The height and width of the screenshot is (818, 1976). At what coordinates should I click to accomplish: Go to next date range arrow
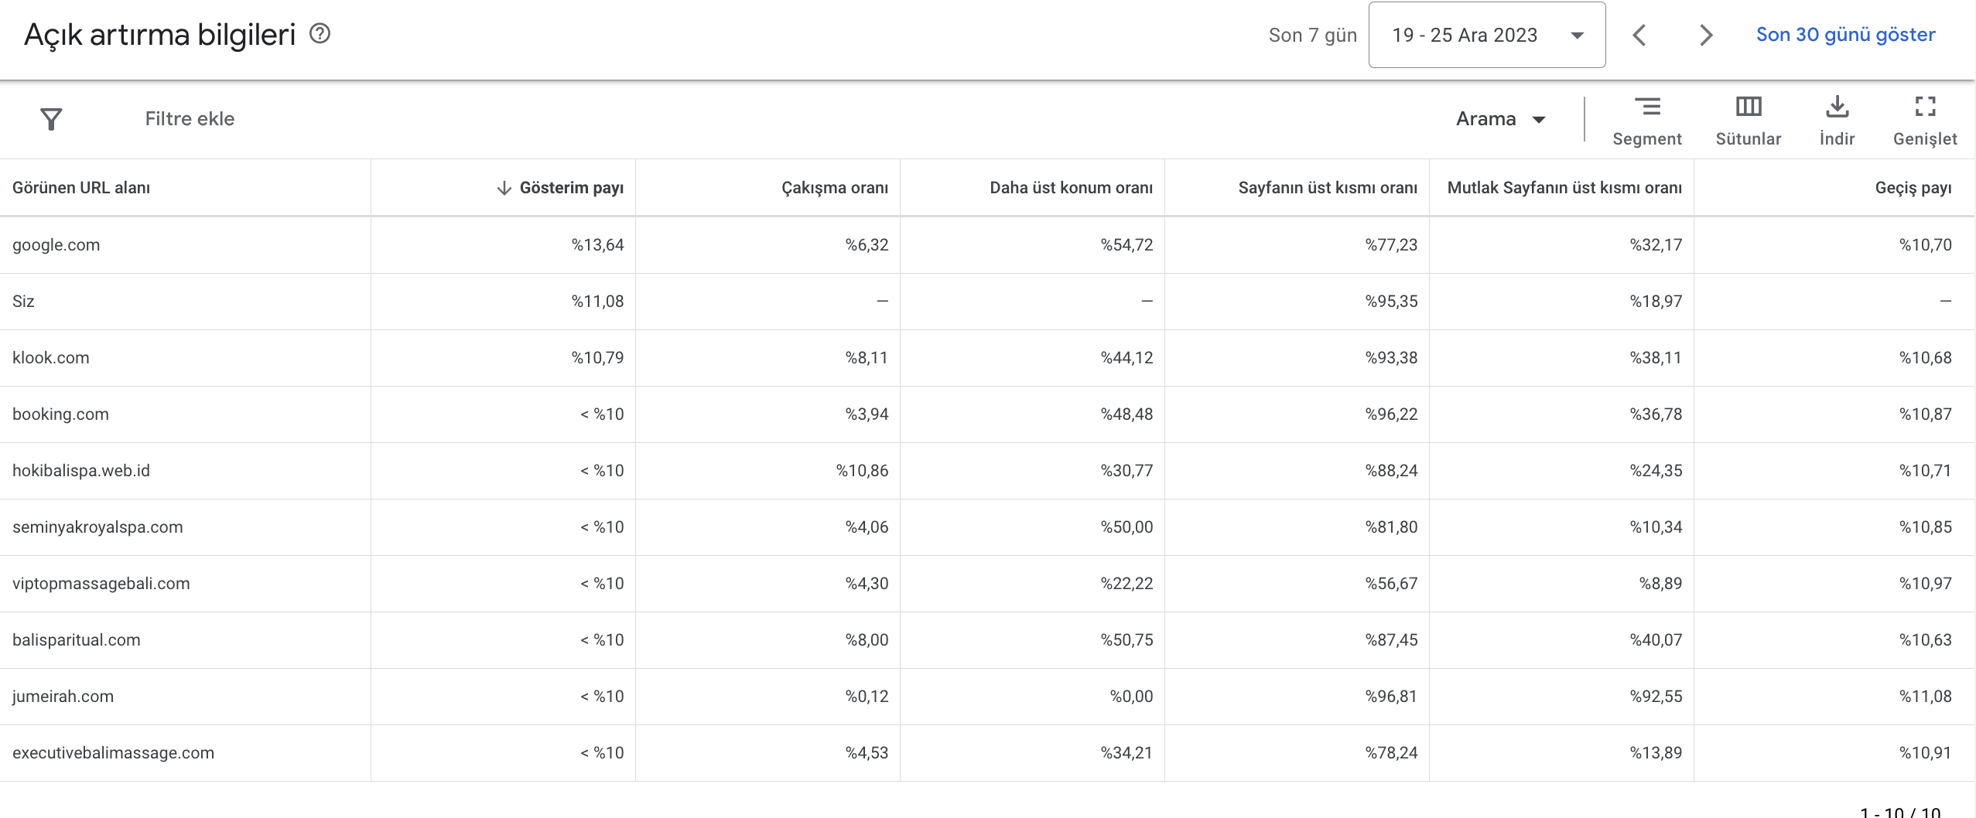tap(1706, 35)
